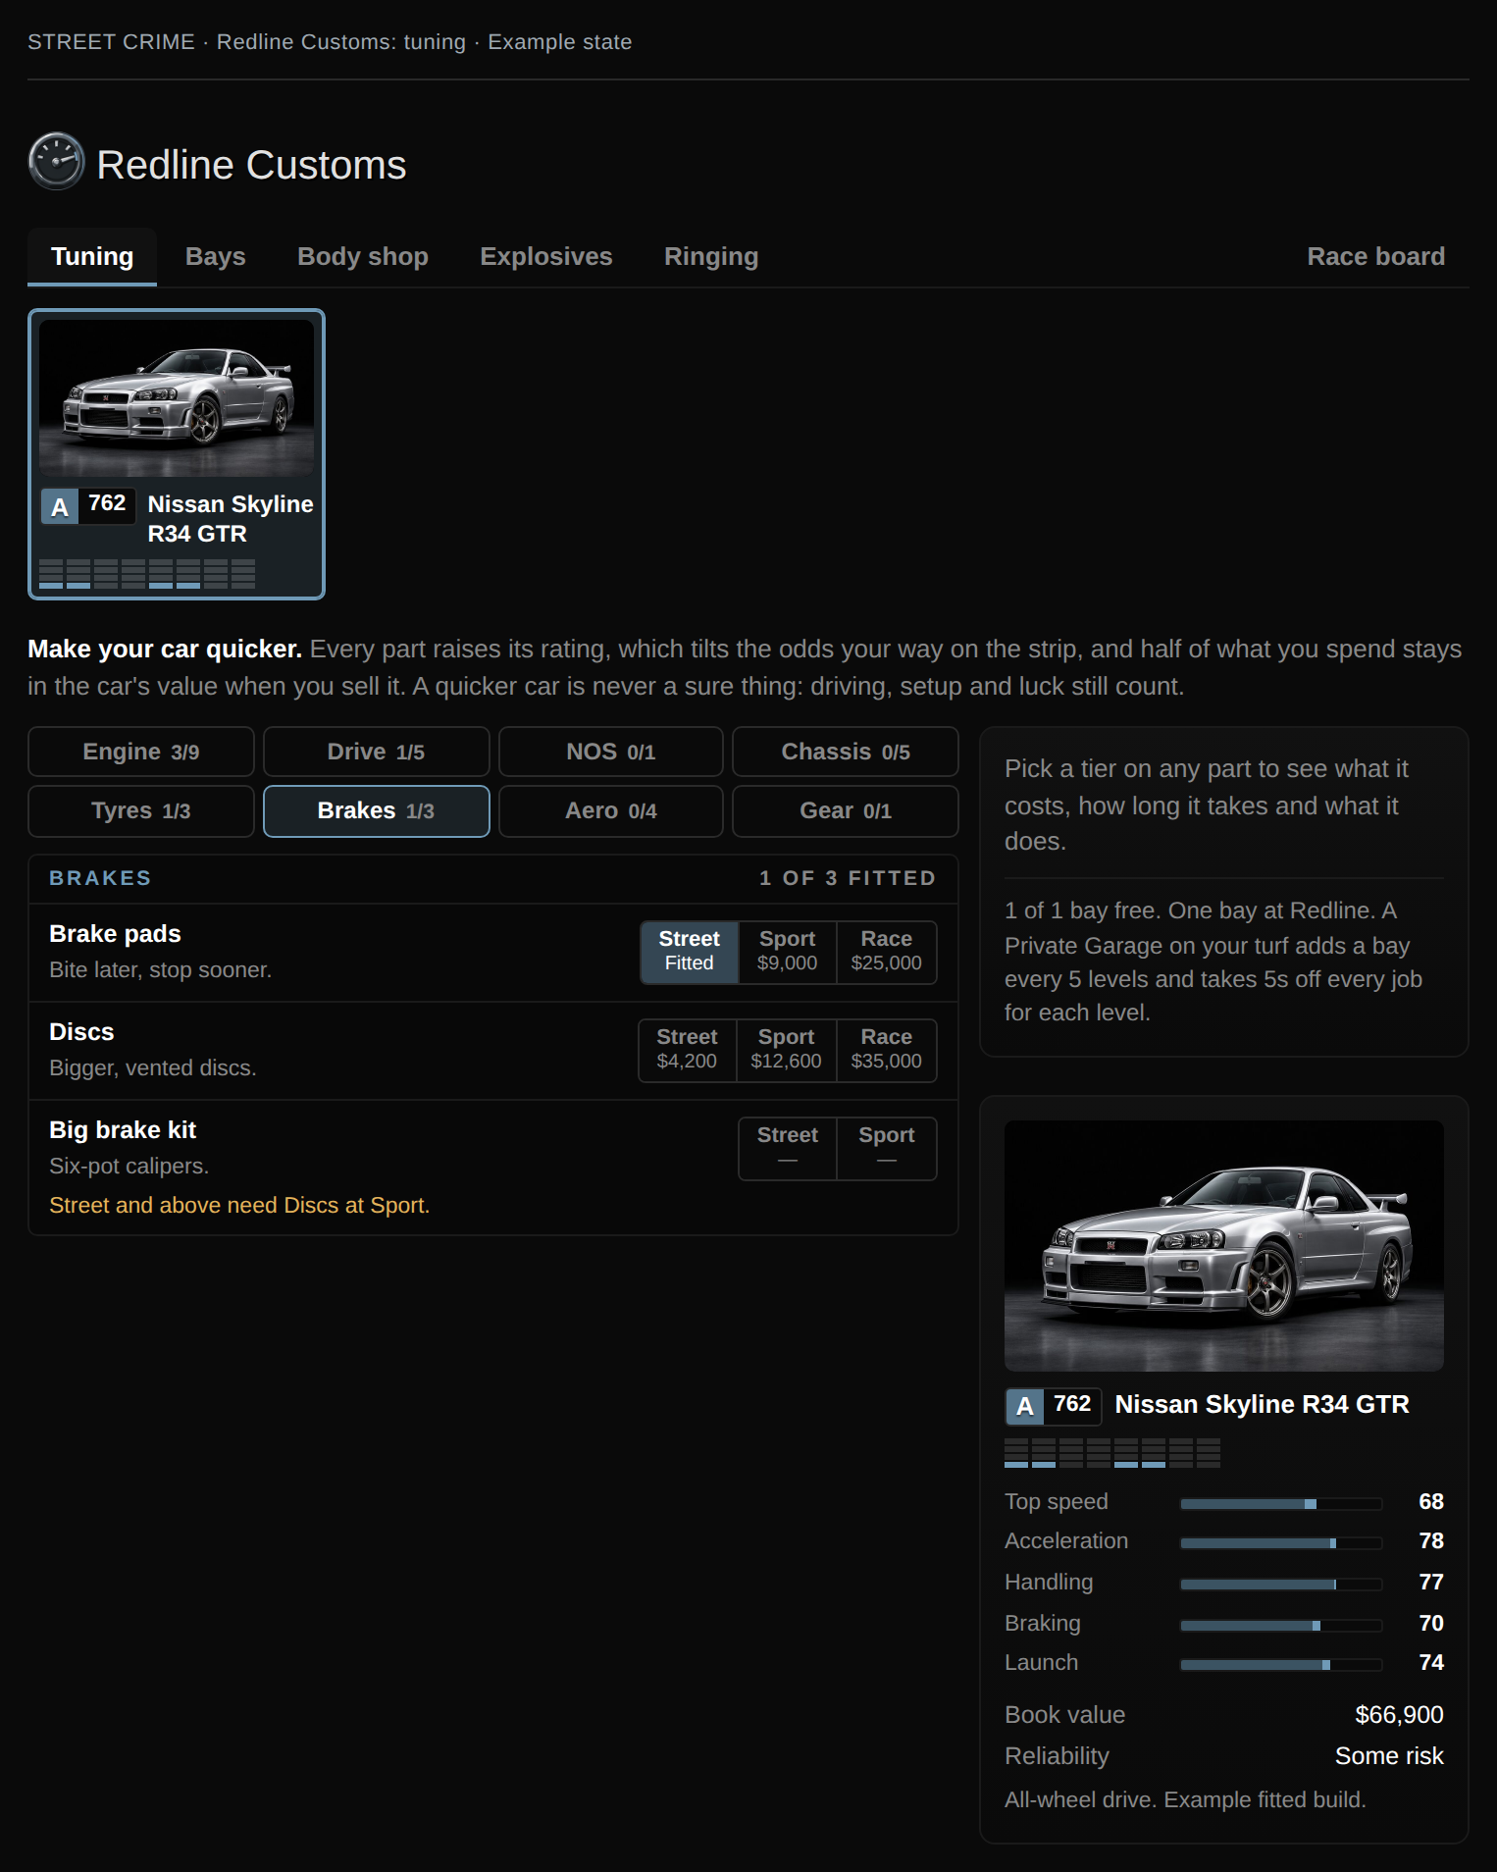This screenshot has height=1872, width=1497.
Task: Click the upgrade pips strip on the car card
Action: [x=147, y=574]
